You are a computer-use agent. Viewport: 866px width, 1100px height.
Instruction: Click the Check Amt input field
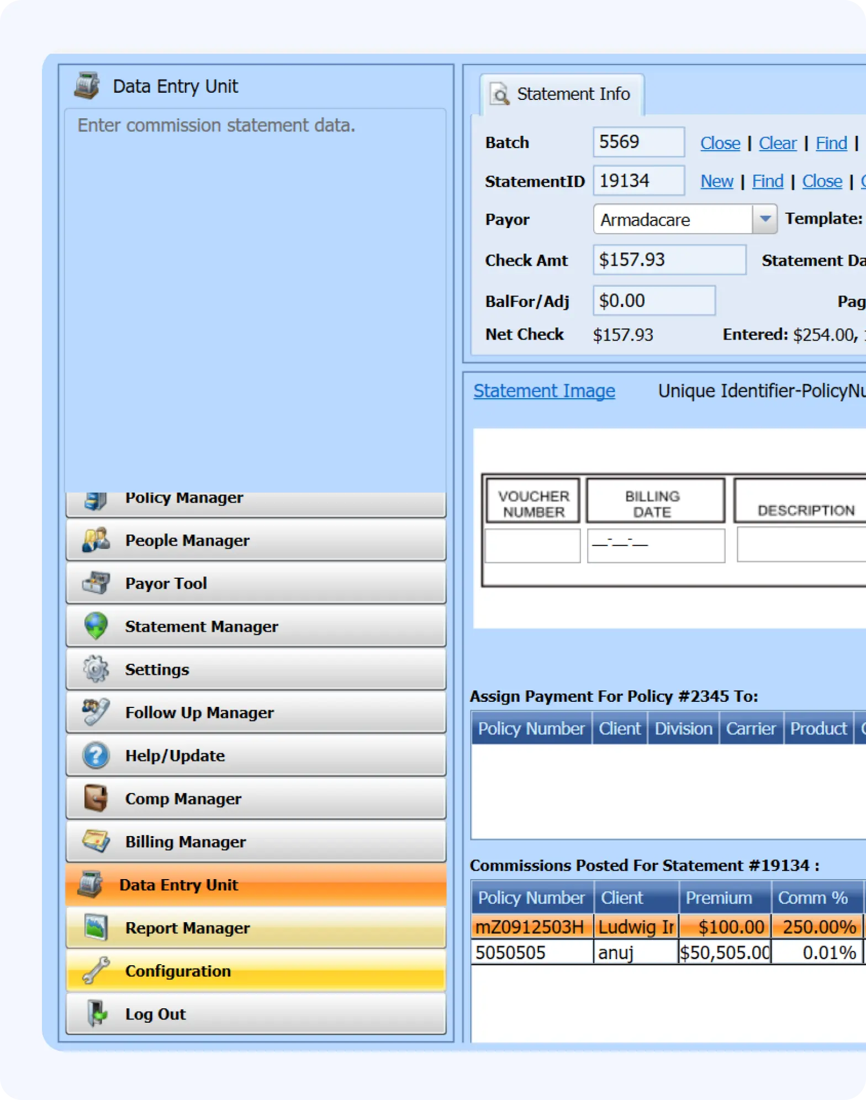click(x=669, y=260)
